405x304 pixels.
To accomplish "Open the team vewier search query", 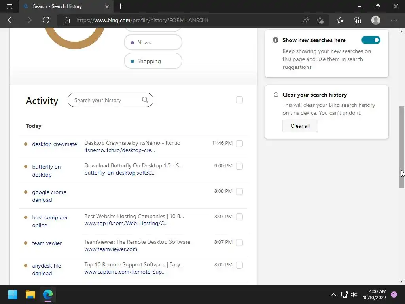I will click(47, 243).
